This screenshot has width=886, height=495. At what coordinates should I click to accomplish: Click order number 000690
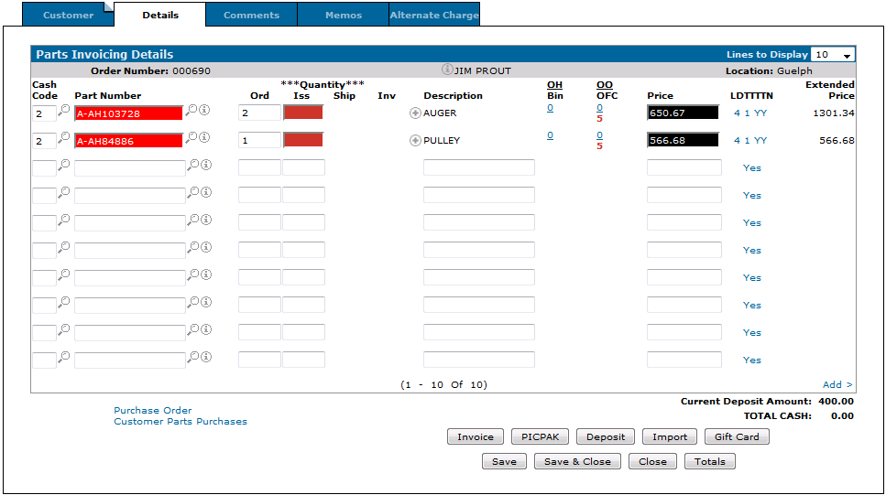coord(191,71)
